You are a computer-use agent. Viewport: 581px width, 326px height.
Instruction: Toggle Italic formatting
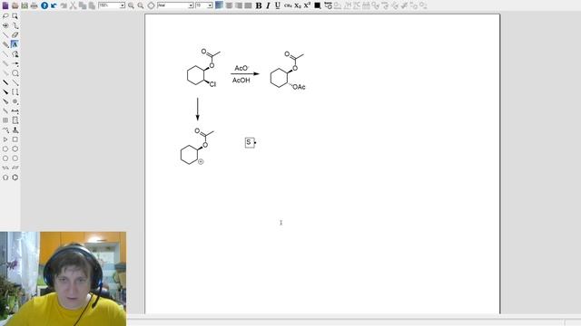(x=268, y=5)
